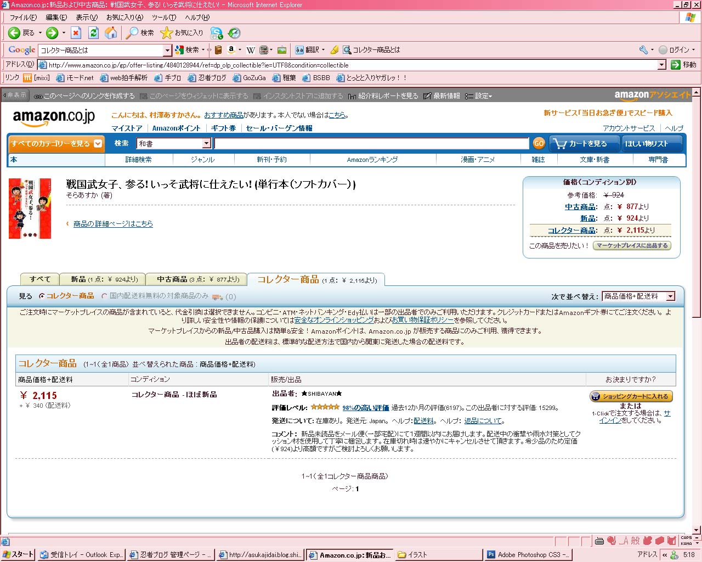The width and height of the screenshot is (702, 562).
Task: Open the Forward button history dropdown arrow
Action: click(x=64, y=33)
